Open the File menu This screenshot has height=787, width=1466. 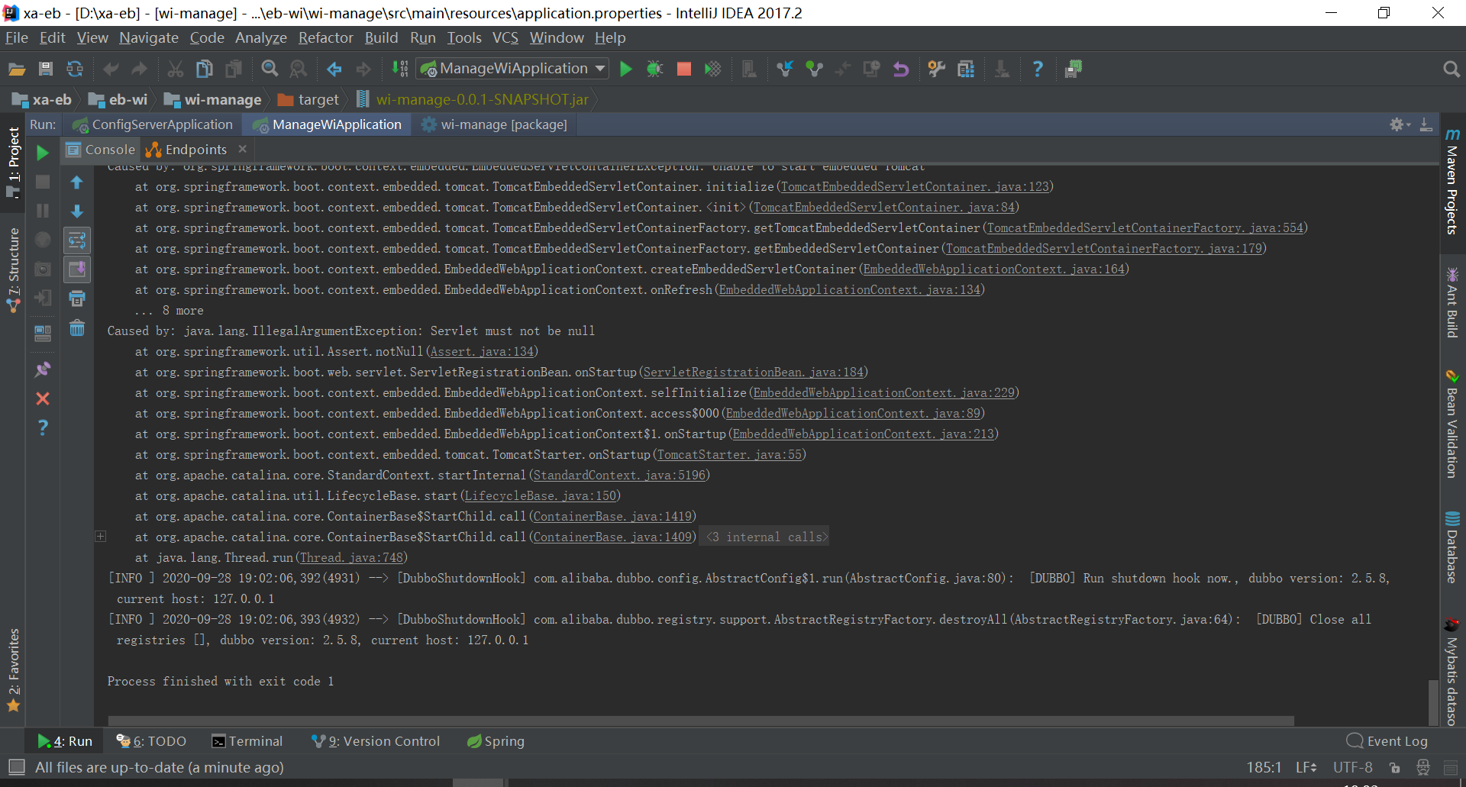click(17, 37)
